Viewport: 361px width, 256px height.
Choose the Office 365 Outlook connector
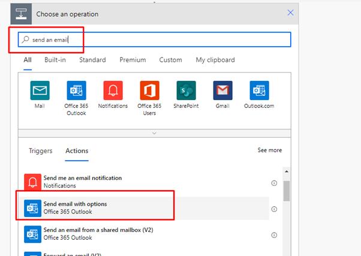pos(76,91)
